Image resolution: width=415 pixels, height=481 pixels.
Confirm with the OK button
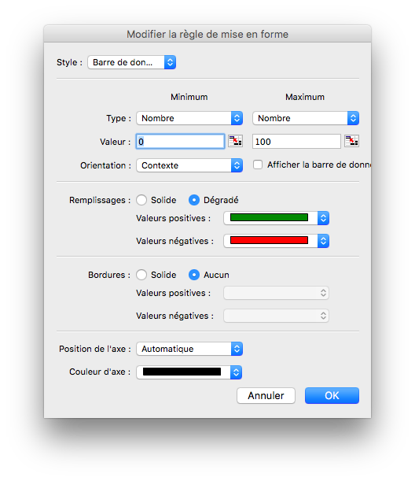point(332,396)
